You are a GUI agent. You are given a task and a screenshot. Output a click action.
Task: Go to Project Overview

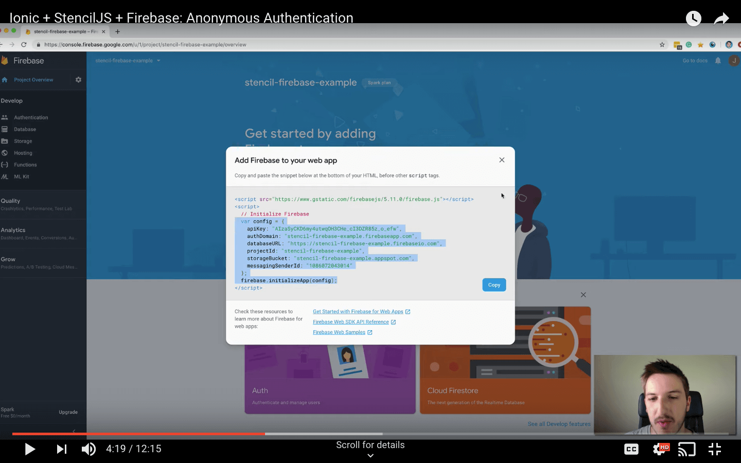click(x=33, y=80)
